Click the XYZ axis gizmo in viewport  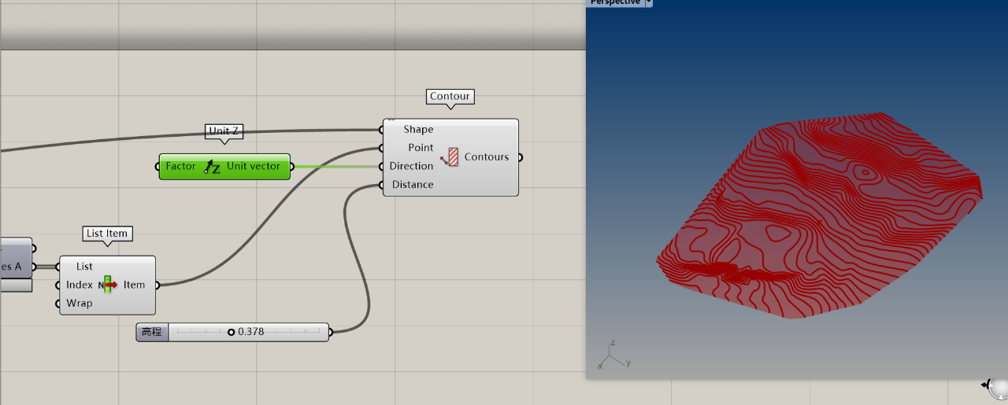click(614, 356)
